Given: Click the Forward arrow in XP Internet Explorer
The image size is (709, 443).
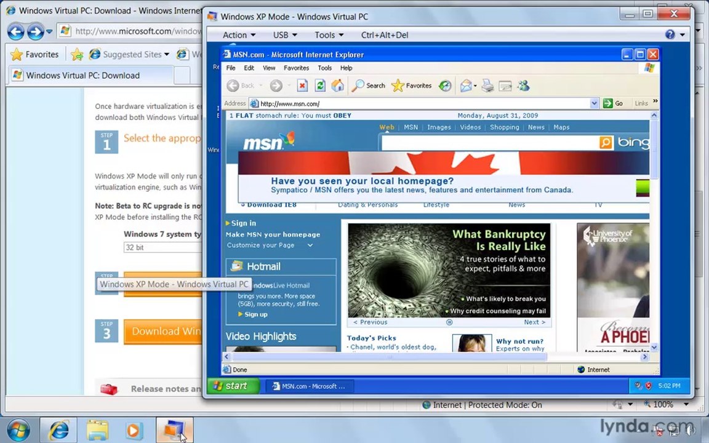Looking at the screenshot, I should click(x=276, y=86).
